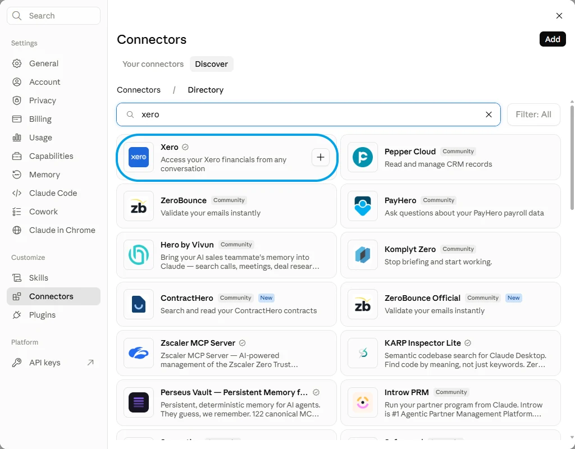The width and height of the screenshot is (575, 449).
Task: Open the KARP Inspector Lite title
Action: [x=422, y=343]
